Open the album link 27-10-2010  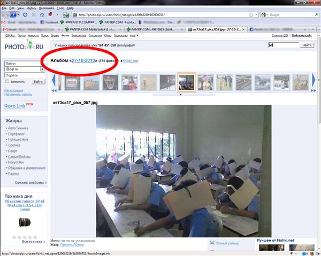[83, 60]
